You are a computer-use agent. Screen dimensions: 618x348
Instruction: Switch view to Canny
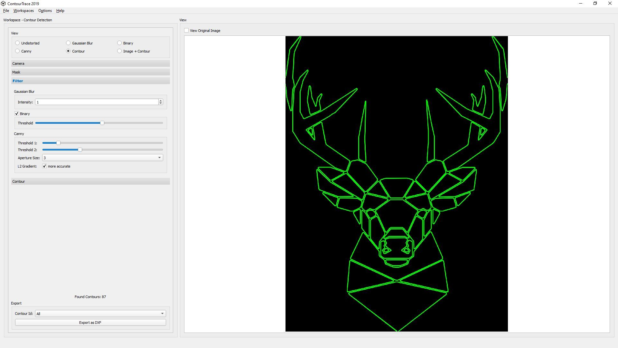17,51
